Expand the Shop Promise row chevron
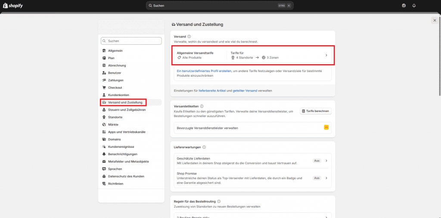 326,178
